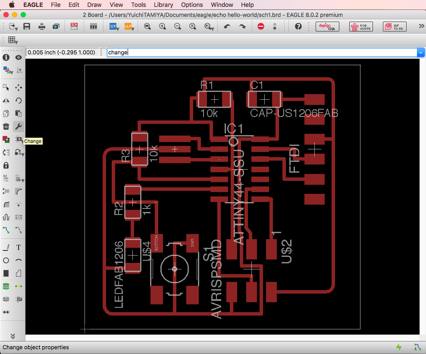The height and width of the screenshot is (354, 426).
Task: Select the Ripup tool
Action: click(x=18, y=230)
